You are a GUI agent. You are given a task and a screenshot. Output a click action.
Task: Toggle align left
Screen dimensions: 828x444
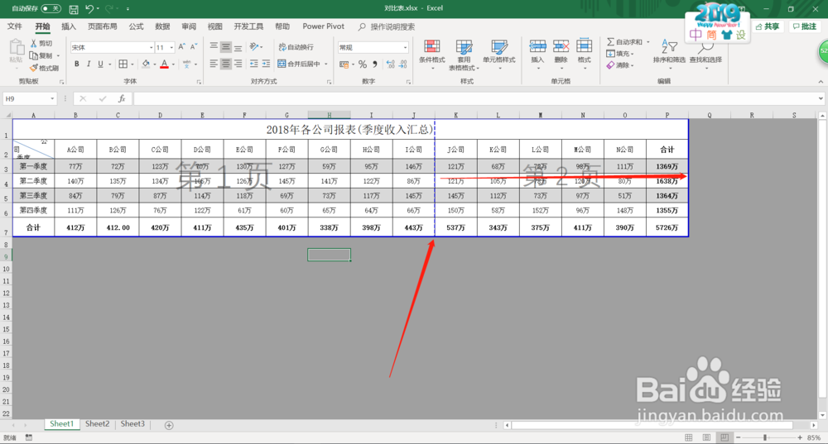pos(214,64)
